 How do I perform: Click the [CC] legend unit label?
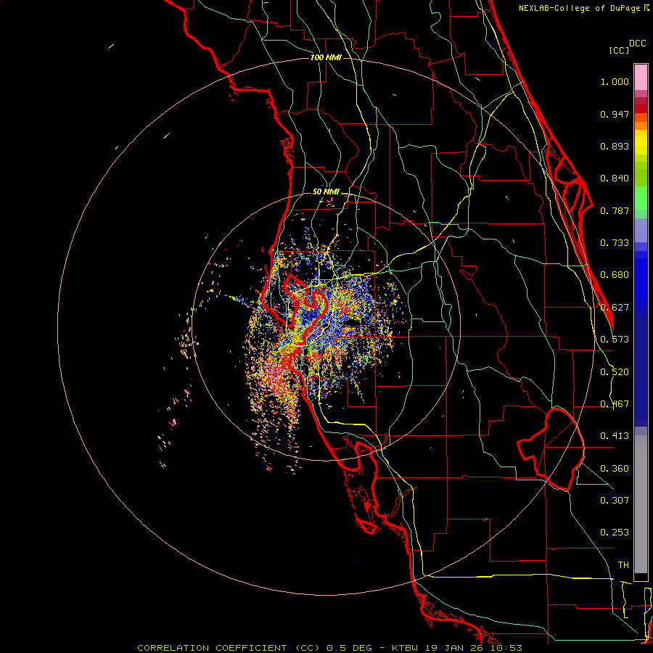(619, 50)
